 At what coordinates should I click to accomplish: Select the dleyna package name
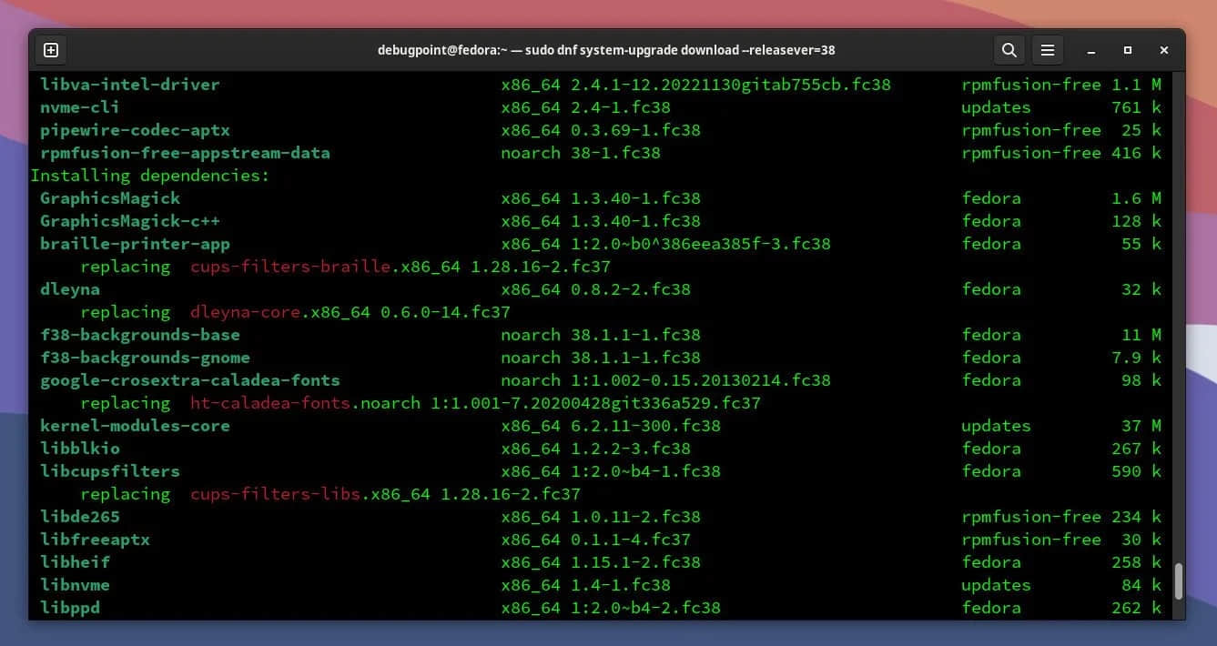(70, 289)
